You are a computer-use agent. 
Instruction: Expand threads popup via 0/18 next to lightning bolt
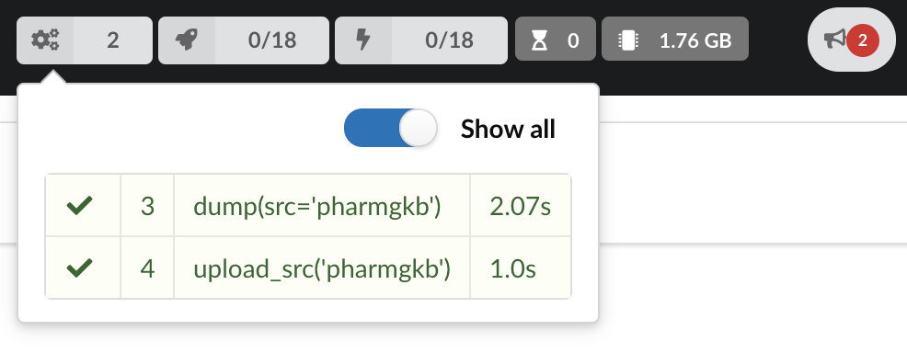click(449, 40)
